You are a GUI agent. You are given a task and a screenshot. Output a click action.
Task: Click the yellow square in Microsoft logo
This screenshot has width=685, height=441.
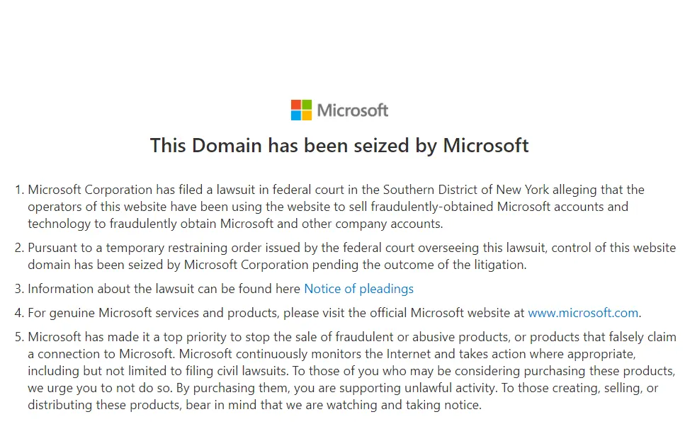click(306, 115)
